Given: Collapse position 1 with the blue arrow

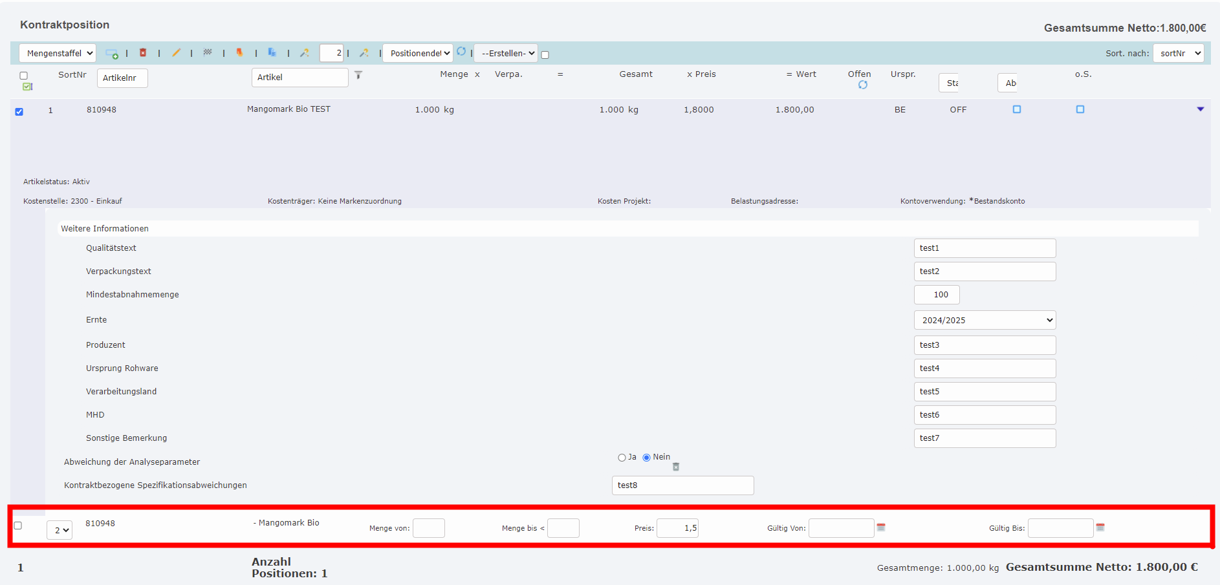Looking at the screenshot, I should click(1200, 109).
